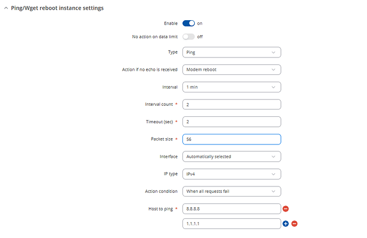Screen dimensions: 367x238
Task: Expand the Interval dropdown set to 1 min
Action: point(231,87)
